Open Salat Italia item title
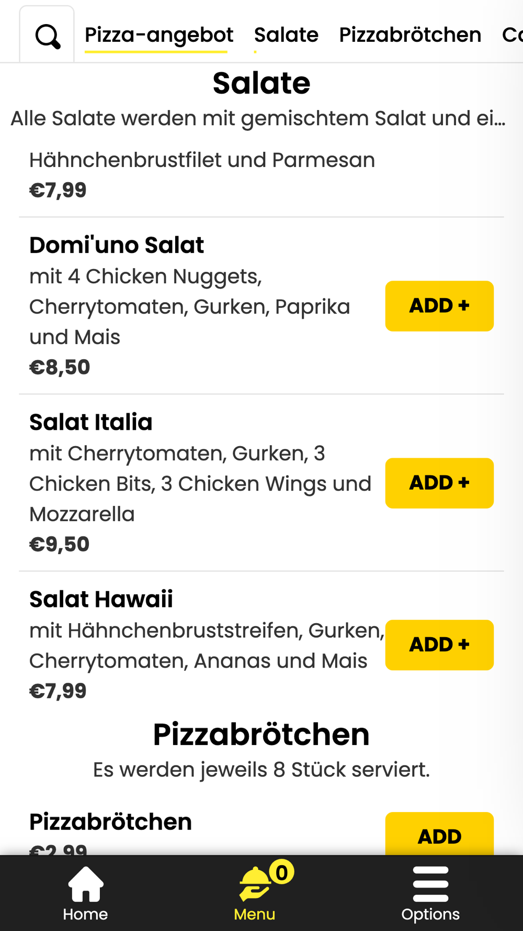The image size is (523, 931). 91,422
